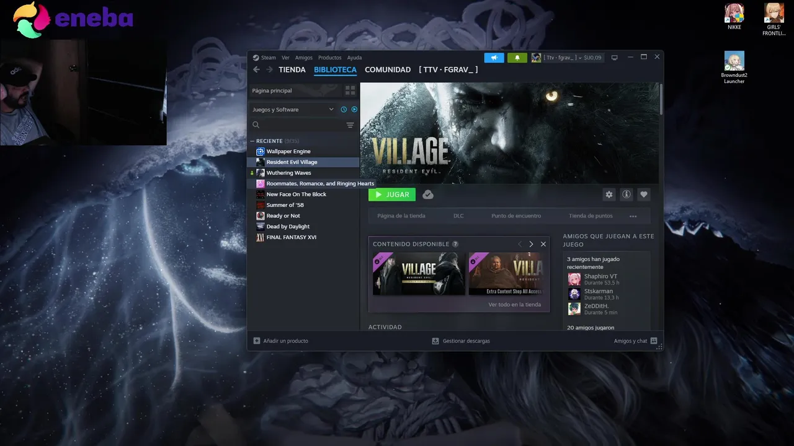This screenshot has width=794, height=446.
Task: Open help icon next to Contenido Disponible
Action: (455, 244)
